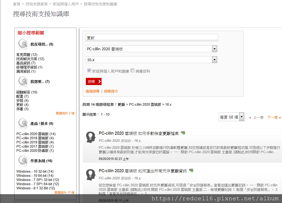Open article 如何匯出所有元件更新資訊

click(x=143, y=171)
